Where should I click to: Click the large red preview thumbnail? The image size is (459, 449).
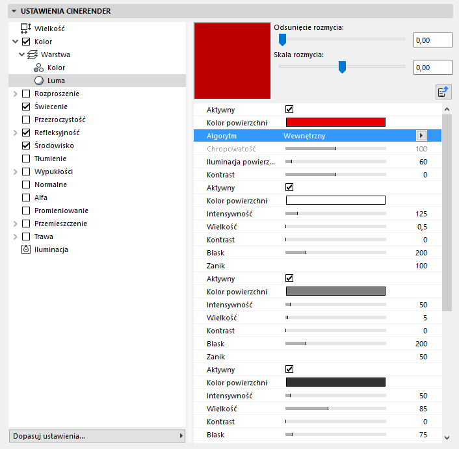pos(233,61)
